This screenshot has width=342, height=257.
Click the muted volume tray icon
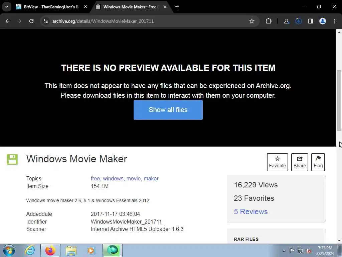[x=308, y=251]
